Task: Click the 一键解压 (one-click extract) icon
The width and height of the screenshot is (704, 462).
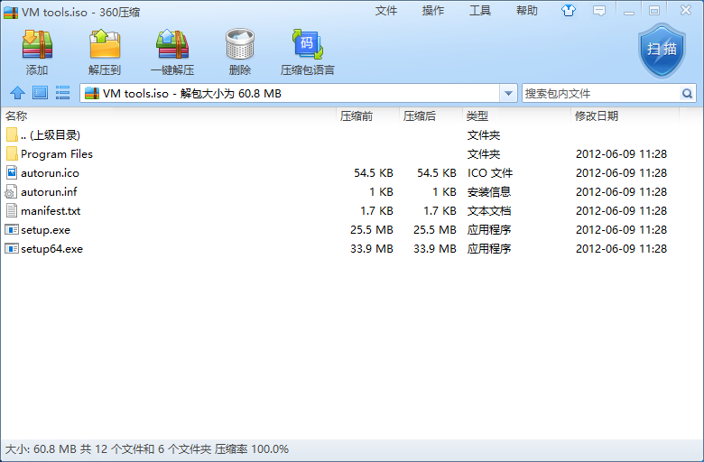Action: (x=172, y=44)
